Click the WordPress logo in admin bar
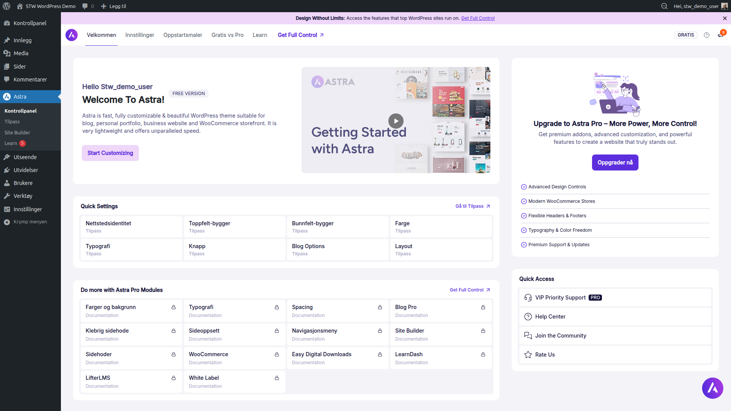This screenshot has width=731, height=411. pos(6,6)
